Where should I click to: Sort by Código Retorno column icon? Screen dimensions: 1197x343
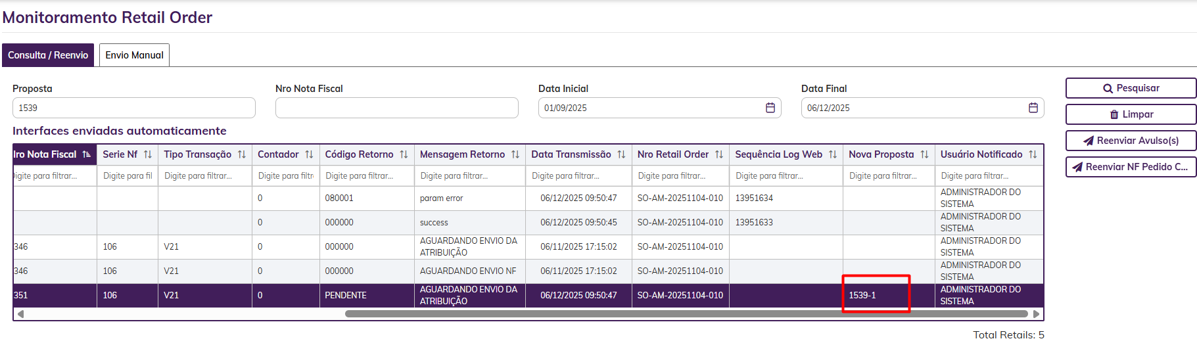[404, 154]
